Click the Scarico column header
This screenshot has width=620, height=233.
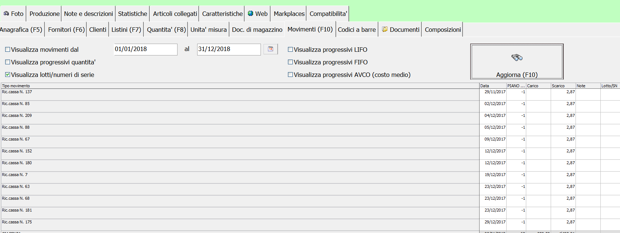point(563,86)
